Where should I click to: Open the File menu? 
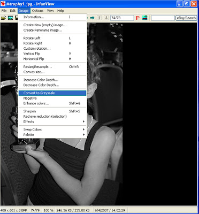4,11
